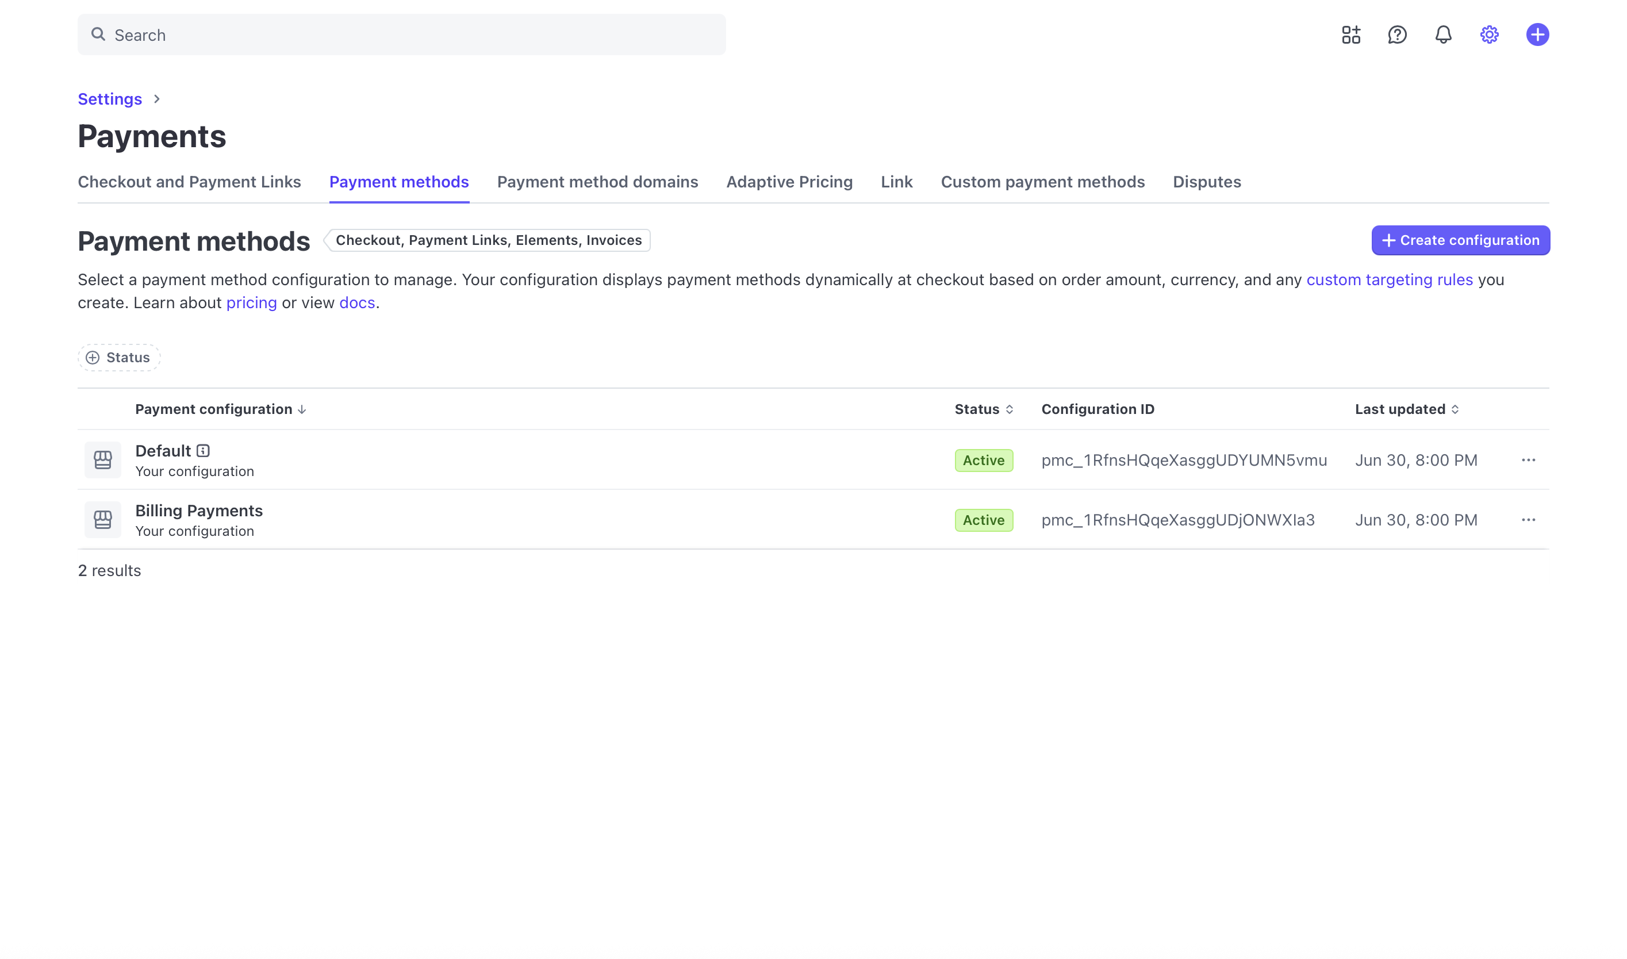The image size is (1627, 959).
Task: Click the Billing Payments row storefront icon
Action: pyautogui.click(x=103, y=520)
